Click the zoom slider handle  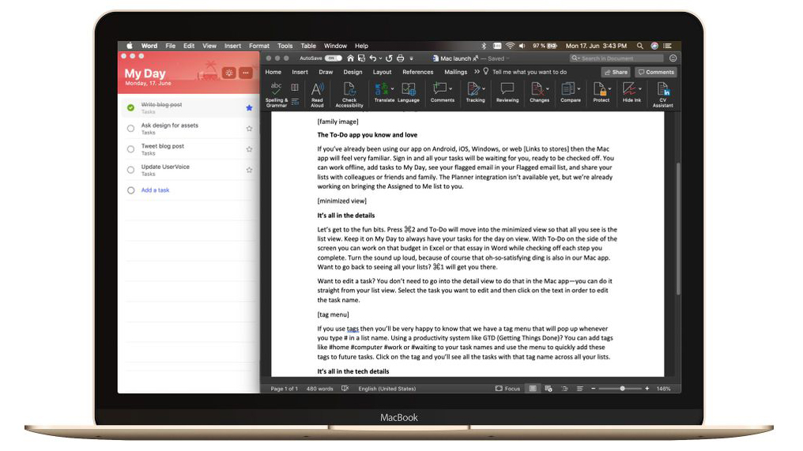pos(622,389)
